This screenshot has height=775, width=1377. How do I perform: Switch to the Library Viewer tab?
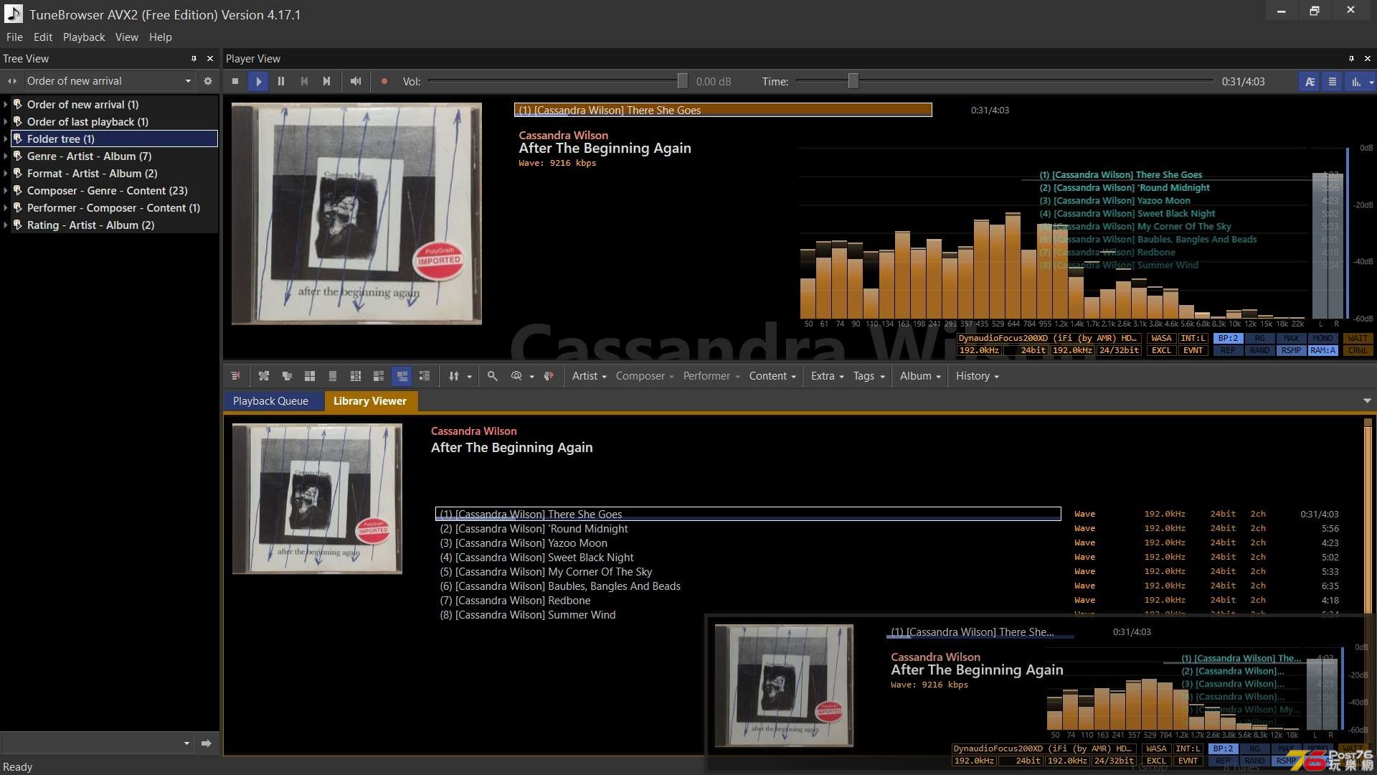tap(370, 400)
